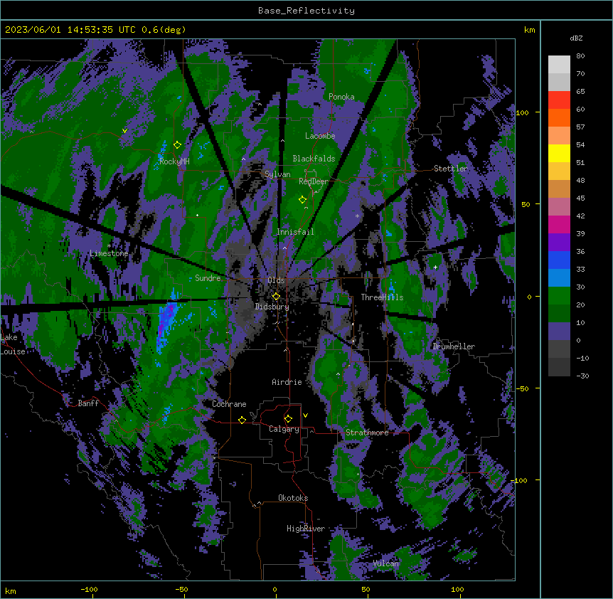Click the purple legend block below 39 dBZ

pyautogui.click(x=559, y=243)
